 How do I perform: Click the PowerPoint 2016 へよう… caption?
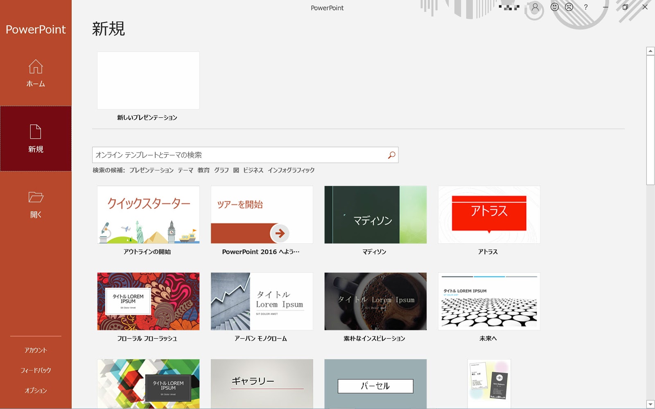pyautogui.click(x=261, y=252)
